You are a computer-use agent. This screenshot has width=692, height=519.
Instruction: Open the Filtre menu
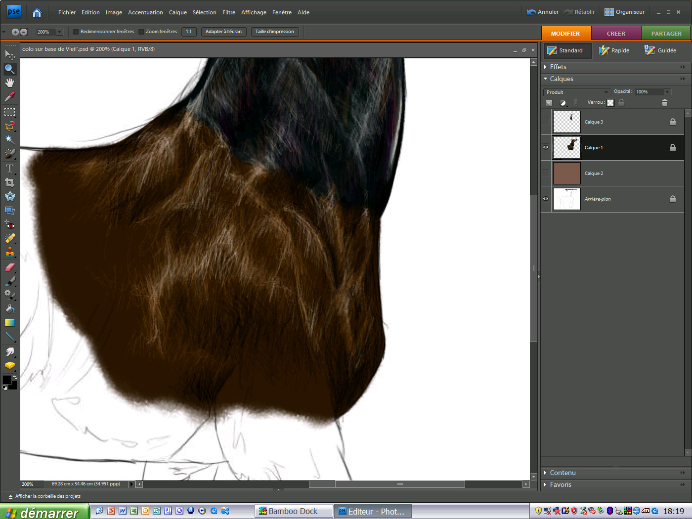[229, 12]
